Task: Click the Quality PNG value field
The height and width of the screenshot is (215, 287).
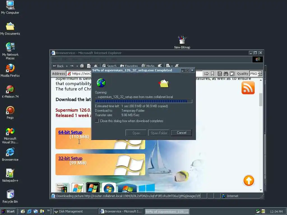Action: (x=254, y=74)
